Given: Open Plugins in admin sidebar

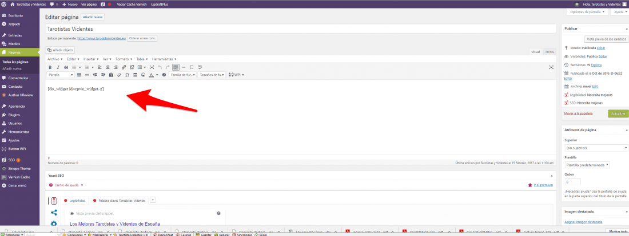Looking at the screenshot, I should [x=14, y=115].
